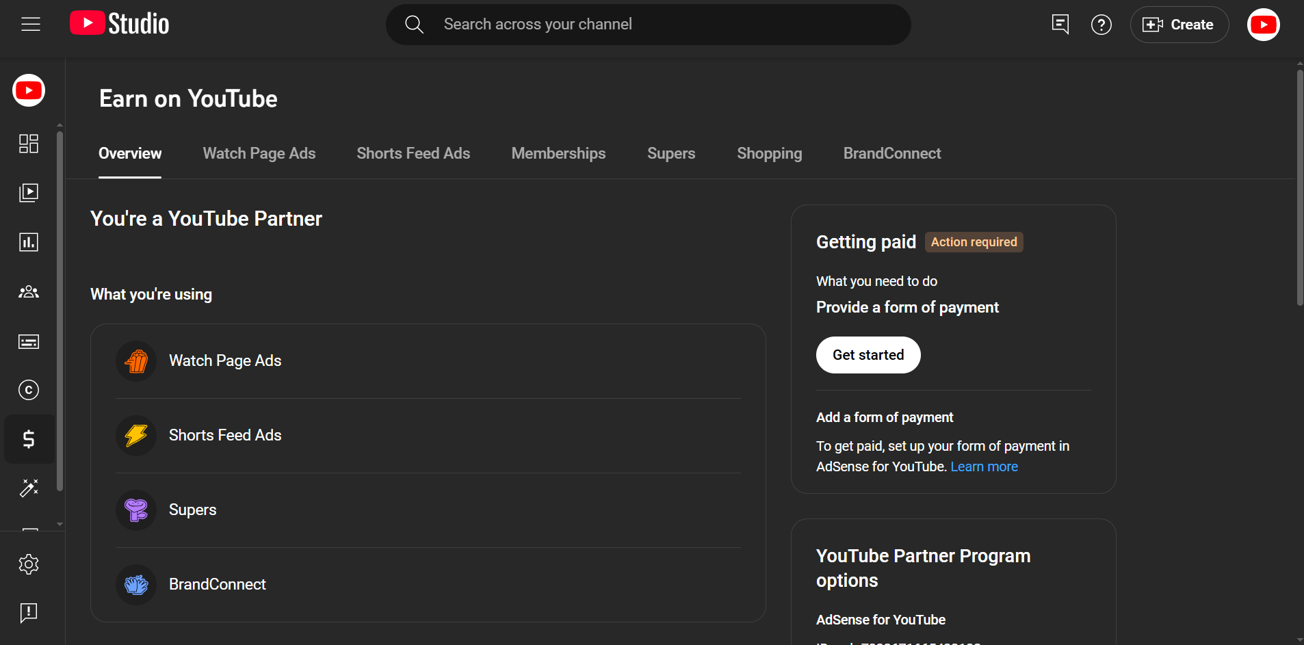Click the Supers purple icon
The width and height of the screenshot is (1304, 645).
pyautogui.click(x=137, y=510)
